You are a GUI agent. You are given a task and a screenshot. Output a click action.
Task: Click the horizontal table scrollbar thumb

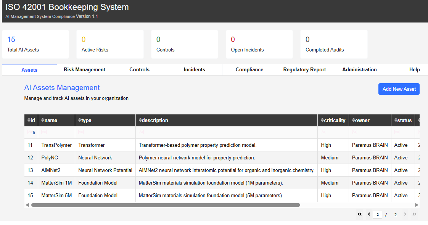coord(166,205)
